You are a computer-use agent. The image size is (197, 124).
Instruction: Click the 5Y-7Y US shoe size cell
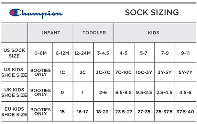[186, 72]
